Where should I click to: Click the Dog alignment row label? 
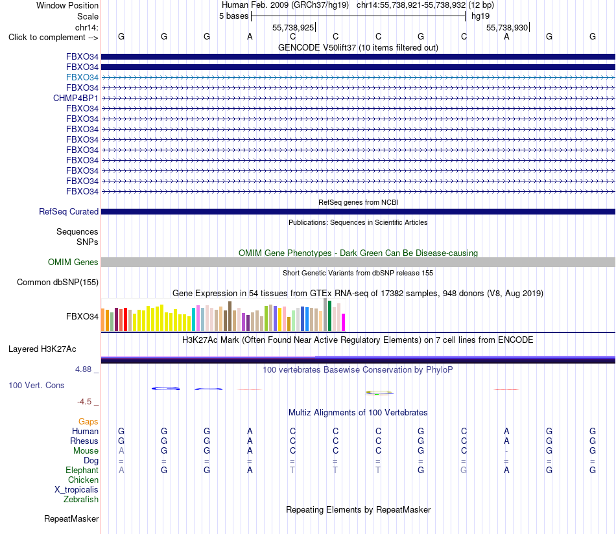click(91, 460)
